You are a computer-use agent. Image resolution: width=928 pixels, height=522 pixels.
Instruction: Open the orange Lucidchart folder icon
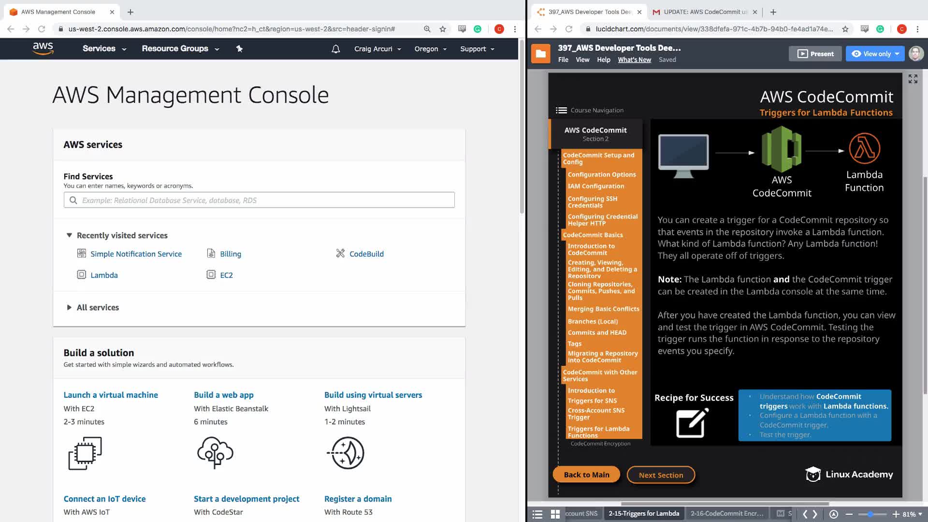click(541, 54)
